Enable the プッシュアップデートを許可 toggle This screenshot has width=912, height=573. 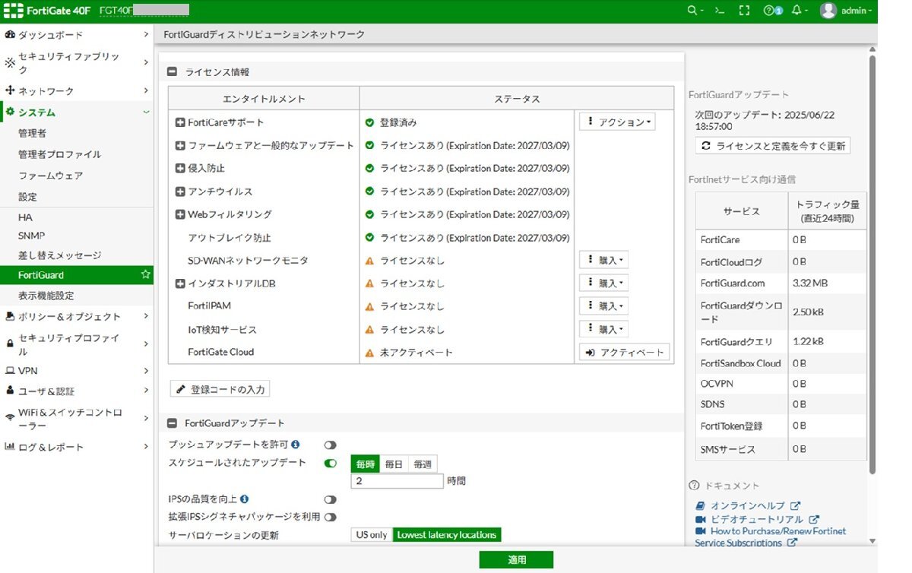(330, 445)
